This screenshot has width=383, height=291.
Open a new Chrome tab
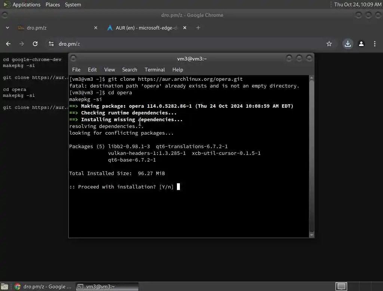[198, 28]
